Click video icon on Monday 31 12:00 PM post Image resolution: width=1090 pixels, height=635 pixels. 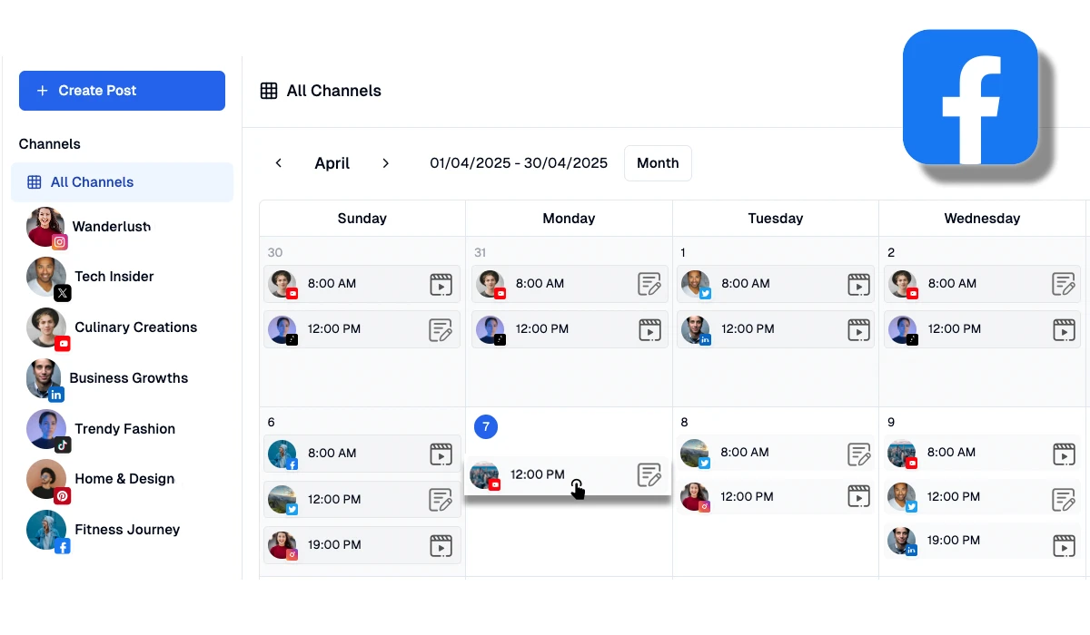(649, 330)
